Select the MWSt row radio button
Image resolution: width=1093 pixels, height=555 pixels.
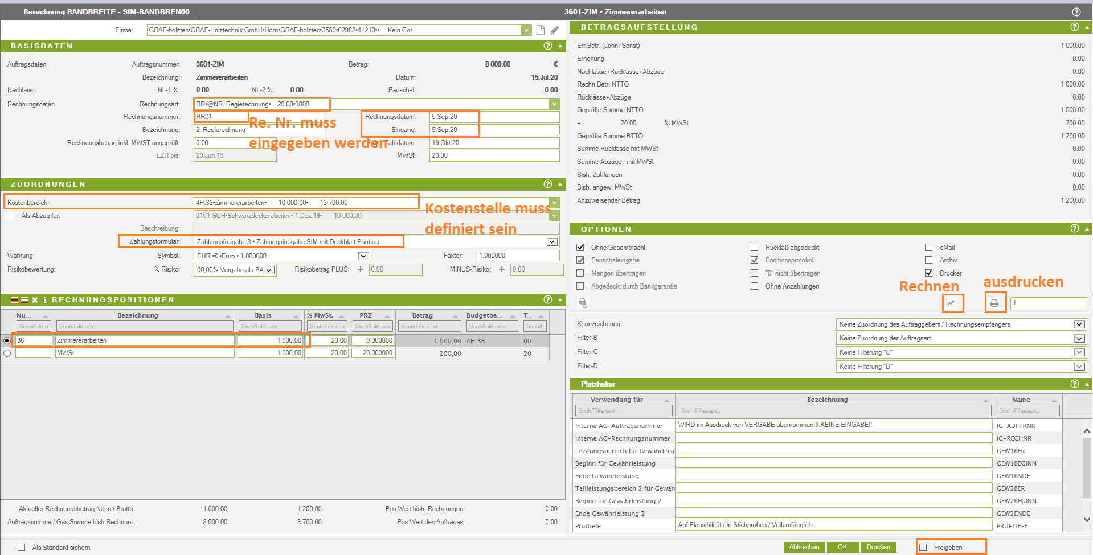[7, 353]
